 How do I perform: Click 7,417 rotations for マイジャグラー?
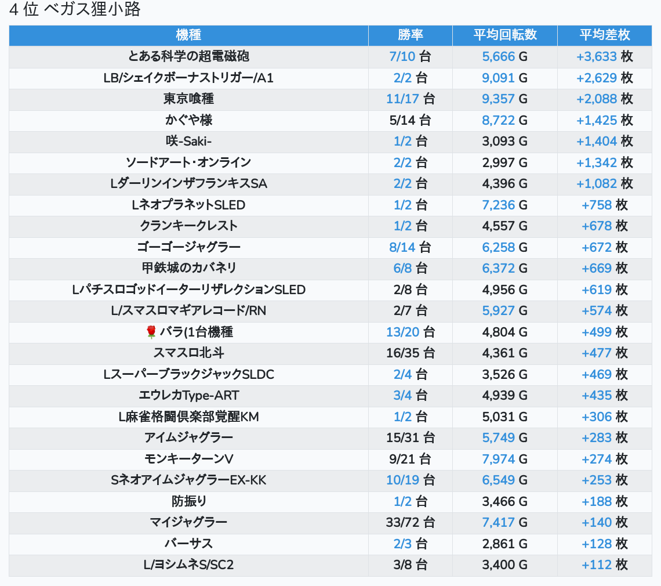tap(498, 522)
